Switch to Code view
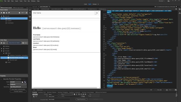Screen dimensions: 181x102 click(86, 4)
